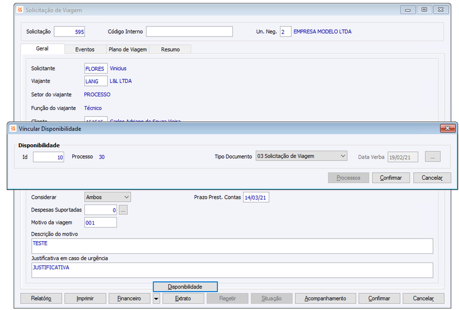459x310 pixels.
Task: Click the Acompanhamento button
Action: [325, 299]
